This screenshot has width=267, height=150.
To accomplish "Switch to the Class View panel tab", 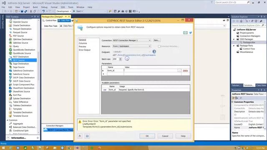I will coord(261,85).
